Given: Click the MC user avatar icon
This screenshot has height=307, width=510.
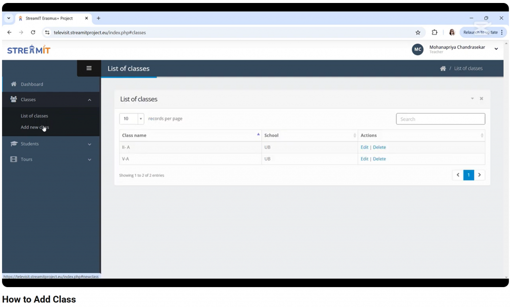Looking at the screenshot, I should pos(417,49).
